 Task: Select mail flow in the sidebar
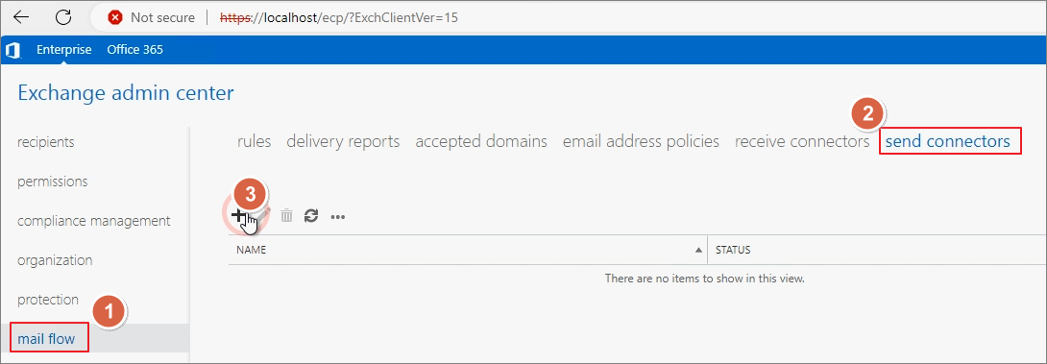[47, 339]
